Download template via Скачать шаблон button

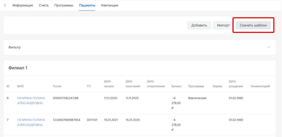click(x=253, y=25)
